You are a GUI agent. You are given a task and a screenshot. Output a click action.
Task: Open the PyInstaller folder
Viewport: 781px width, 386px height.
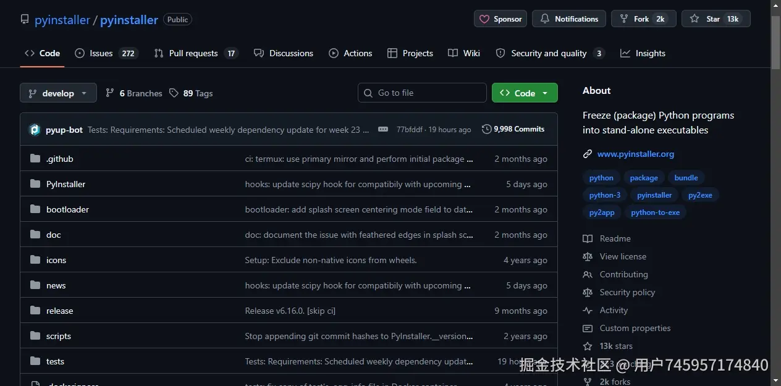[66, 184]
